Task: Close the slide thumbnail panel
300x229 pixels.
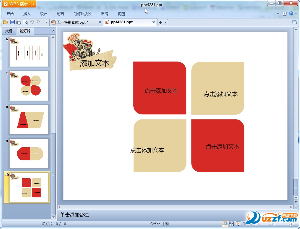Action: tap(53, 31)
